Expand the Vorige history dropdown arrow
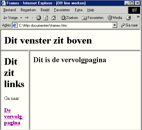Screen dimensions: 142x130 click(21, 18)
